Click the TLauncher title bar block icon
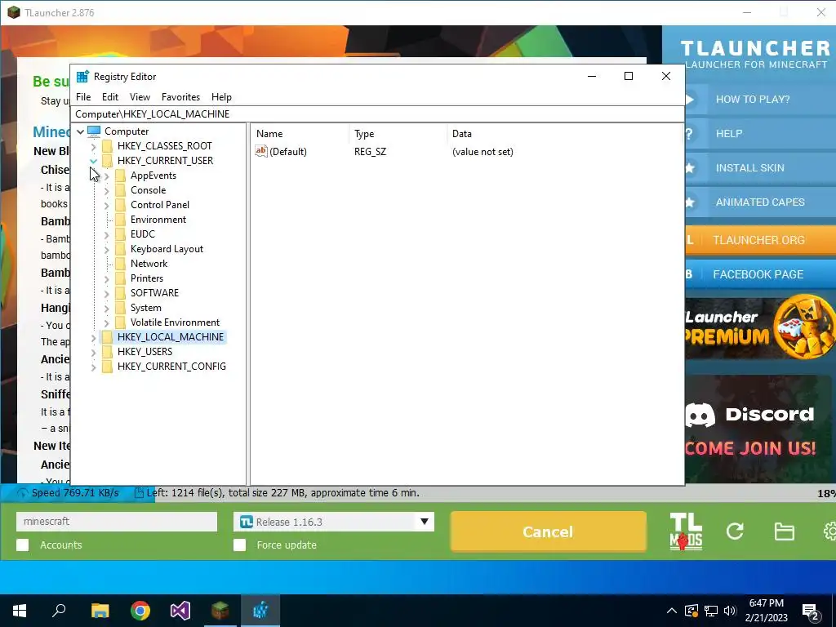The width and height of the screenshot is (836, 627). click(13, 12)
